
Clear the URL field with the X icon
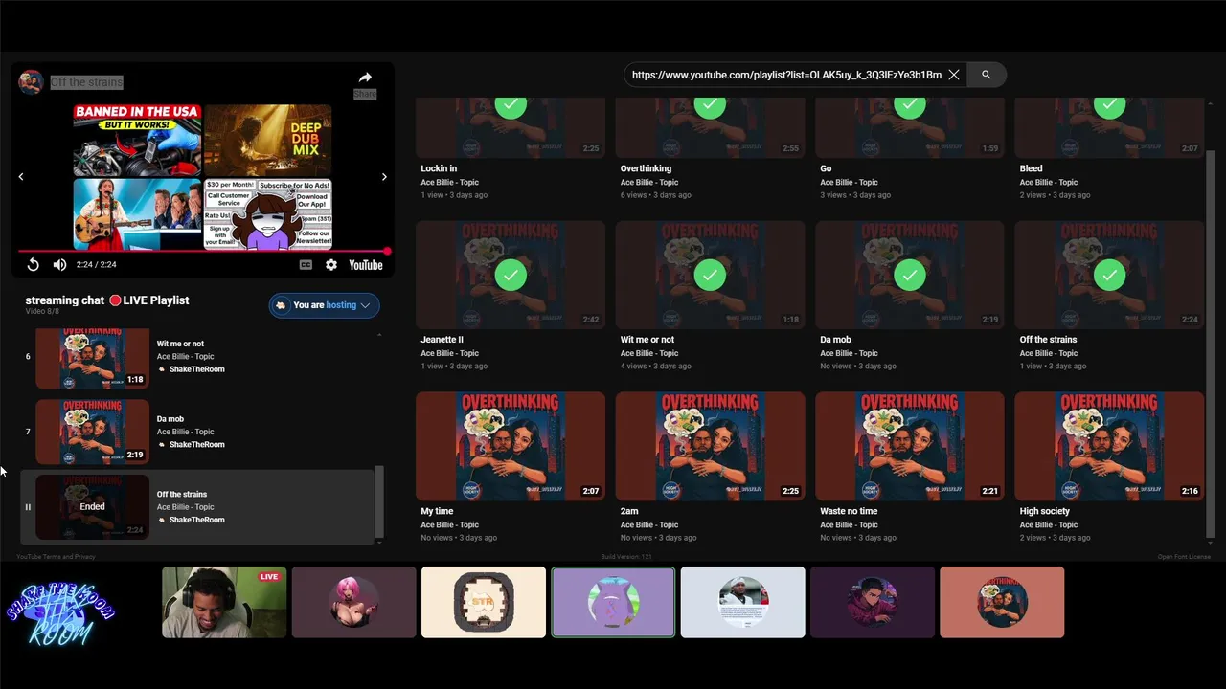click(x=954, y=75)
